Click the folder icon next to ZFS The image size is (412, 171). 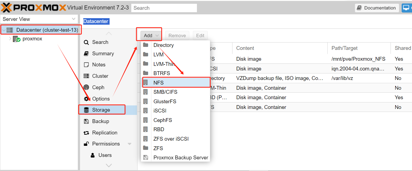point(146,148)
